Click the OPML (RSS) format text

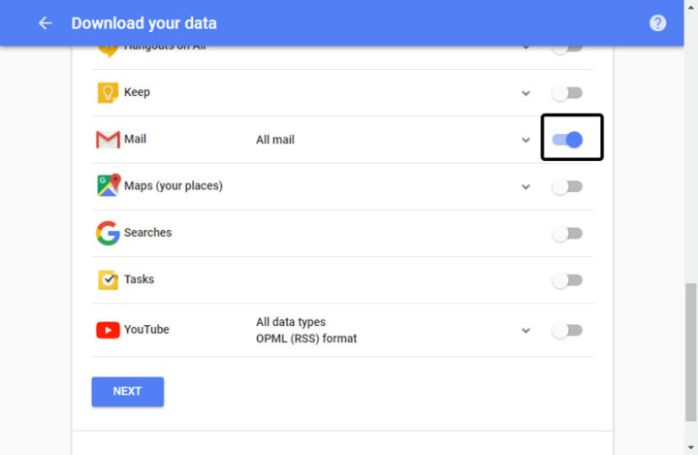306,339
